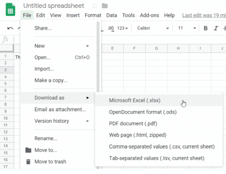This screenshot has width=226, height=174.
Task: Open the File menu
Action: [x=27, y=15]
